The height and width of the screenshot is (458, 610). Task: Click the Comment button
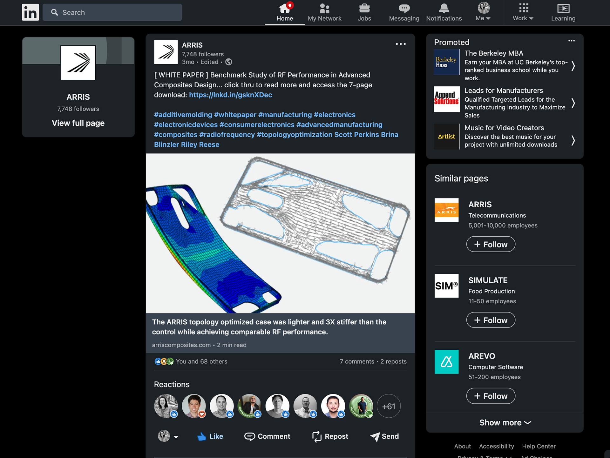point(267,436)
